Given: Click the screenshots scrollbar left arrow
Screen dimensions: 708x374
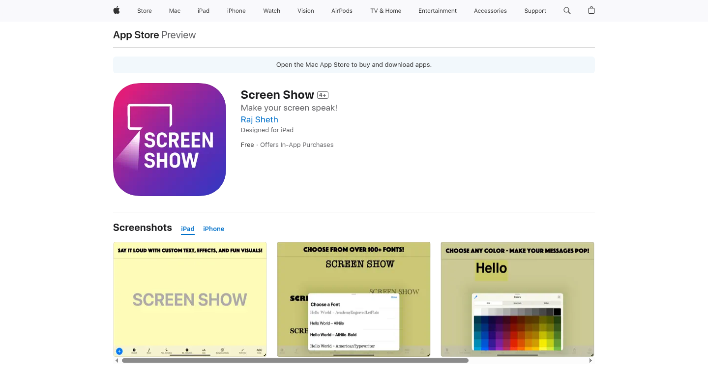Looking at the screenshot, I should (117, 360).
